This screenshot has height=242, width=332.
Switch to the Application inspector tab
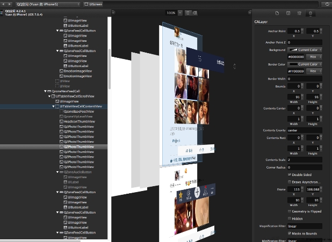pyautogui.click(x=277, y=12)
